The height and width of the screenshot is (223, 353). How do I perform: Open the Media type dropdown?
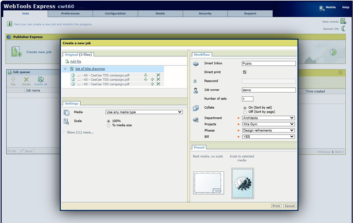click(x=144, y=112)
